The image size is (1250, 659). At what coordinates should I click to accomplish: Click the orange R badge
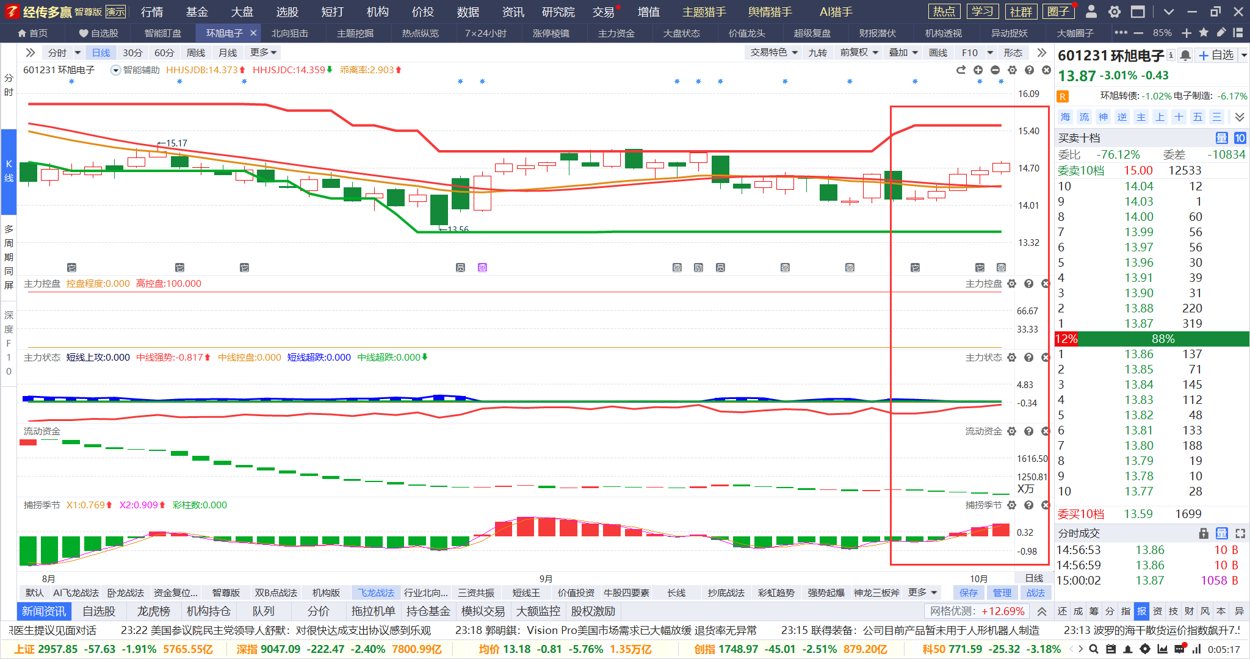(1063, 96)
